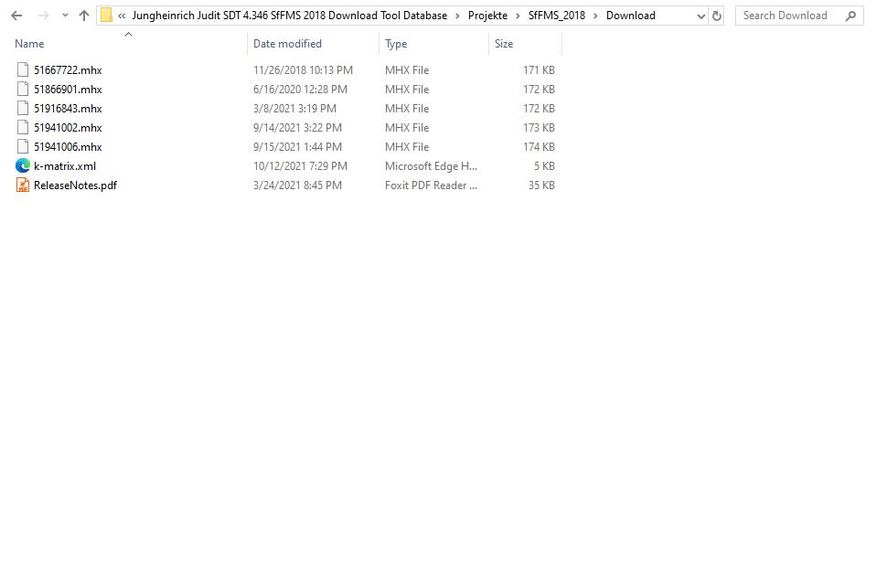The height and width of the screenshot is (583, 876).
Task: Click the 51866901.mhx file icon
Action: click(22, 89)
